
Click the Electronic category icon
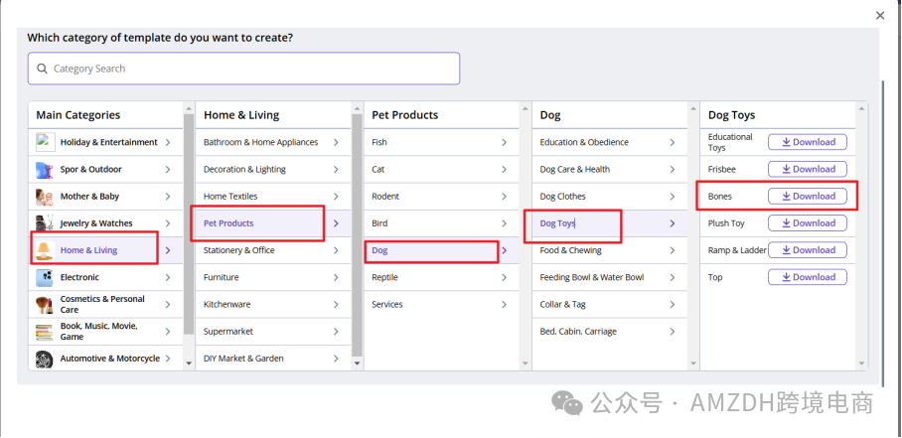click(x=45, y=277)
